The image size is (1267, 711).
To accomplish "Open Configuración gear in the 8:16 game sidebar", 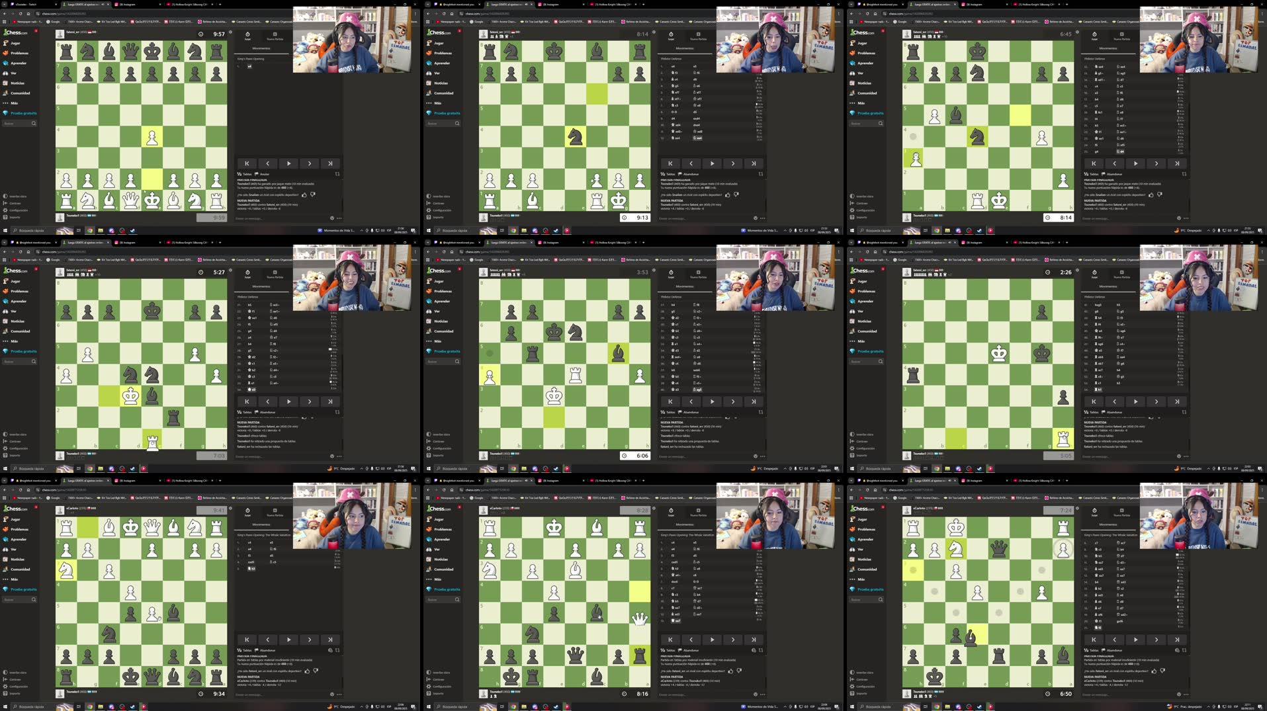I will click(439, 687).
